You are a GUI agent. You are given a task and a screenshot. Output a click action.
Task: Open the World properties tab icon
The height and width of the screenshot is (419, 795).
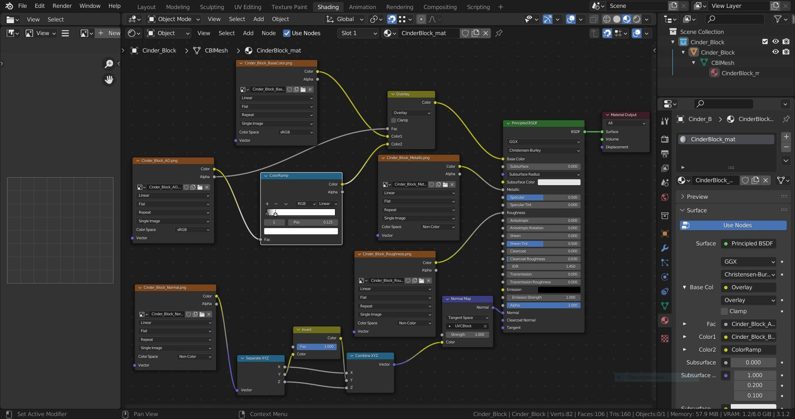point(665,197)
